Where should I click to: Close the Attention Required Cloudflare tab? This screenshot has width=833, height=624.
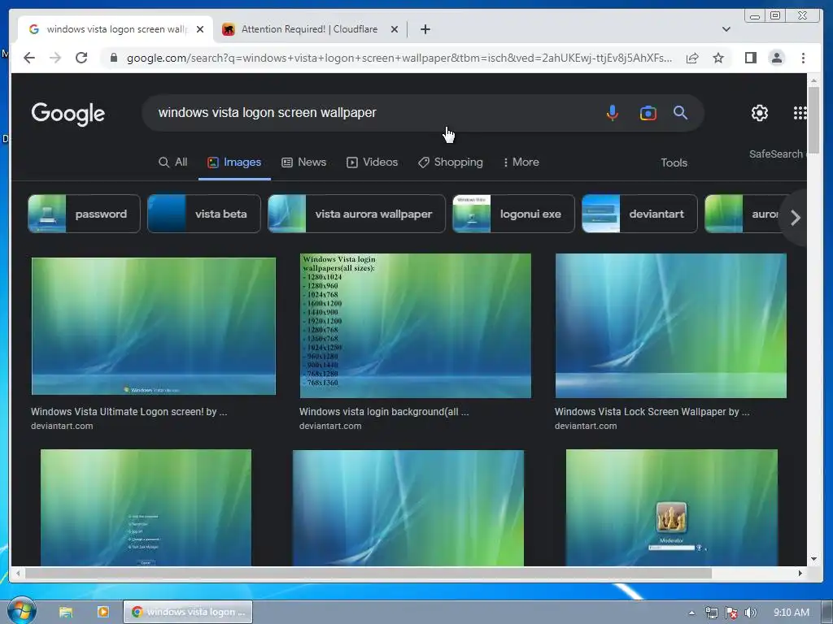point(395,29)
